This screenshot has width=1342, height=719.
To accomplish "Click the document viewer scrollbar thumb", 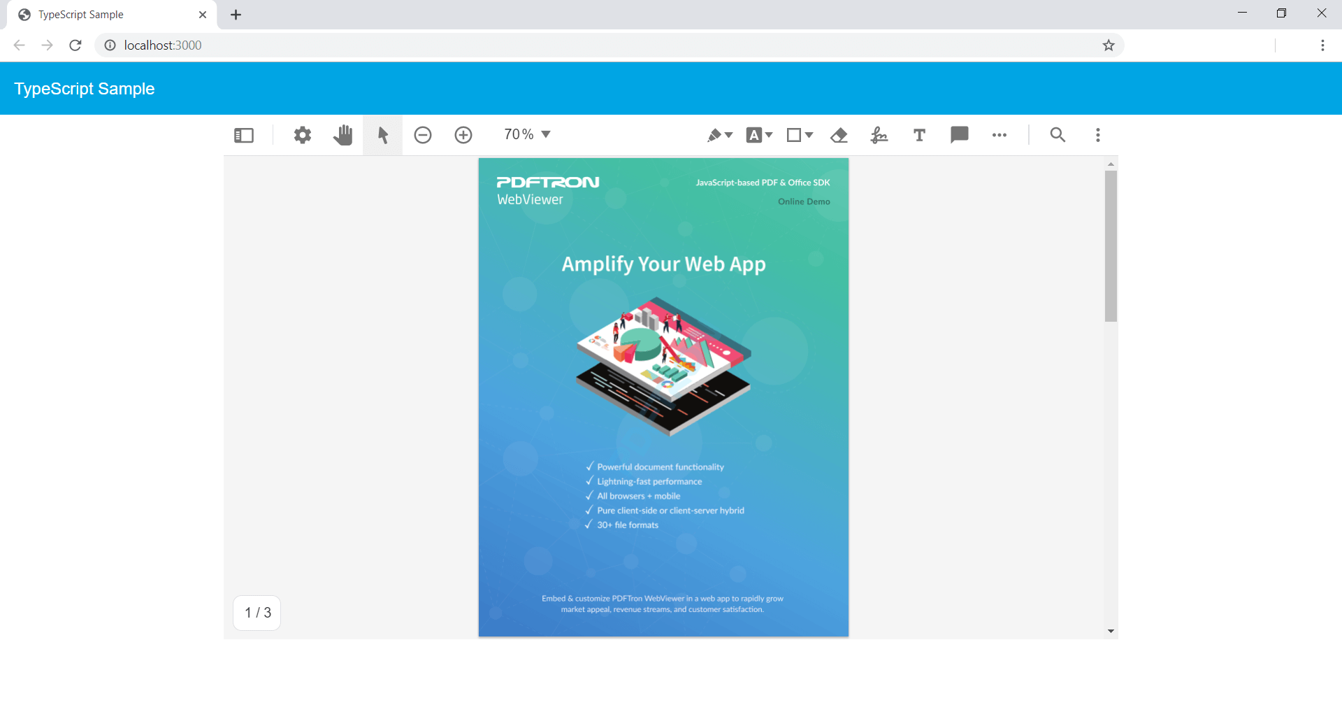I will point(1111,246).
